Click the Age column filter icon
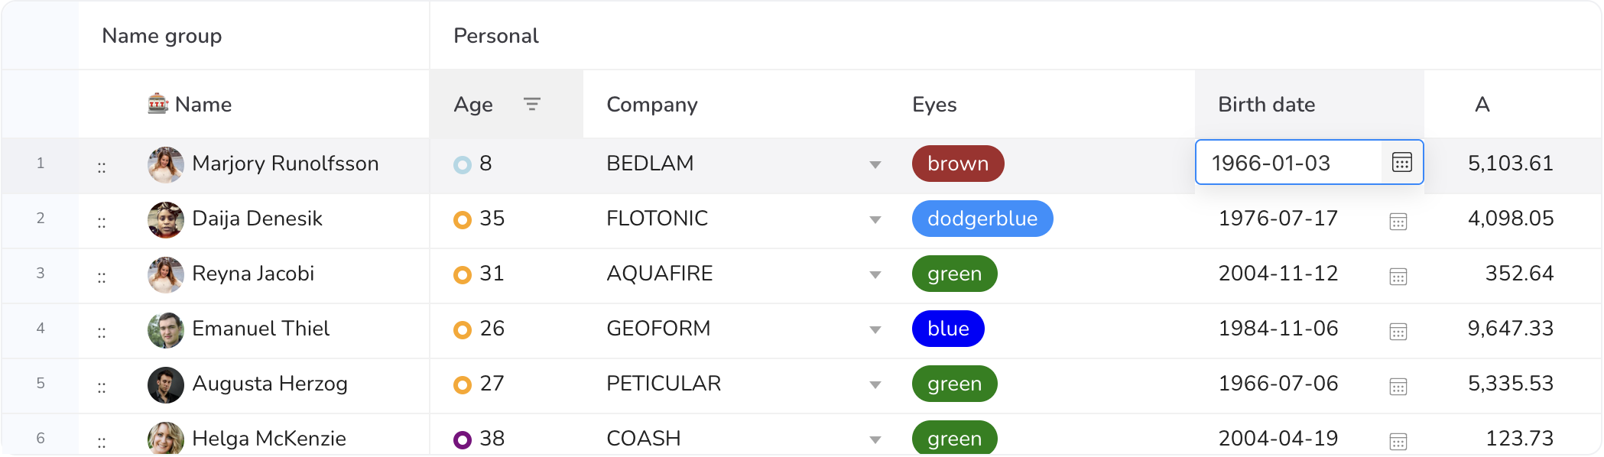The height and width of the screenshot is (457, 1604). (x=532, y=104)
